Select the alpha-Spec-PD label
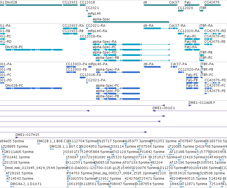The image size is (227, 188). [107, 91]
